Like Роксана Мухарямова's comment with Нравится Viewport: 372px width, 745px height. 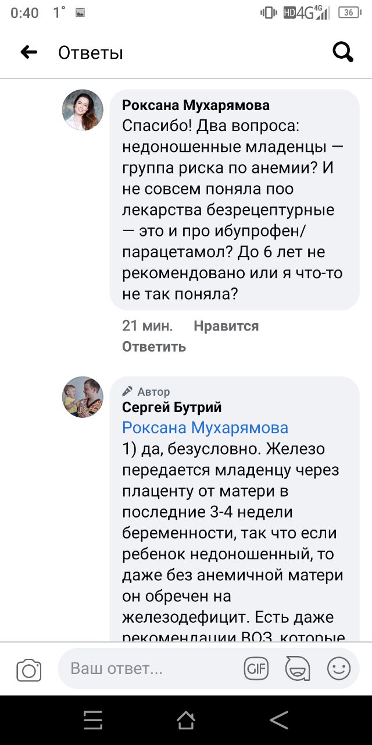pyautogui.click(x=226, y=326)
